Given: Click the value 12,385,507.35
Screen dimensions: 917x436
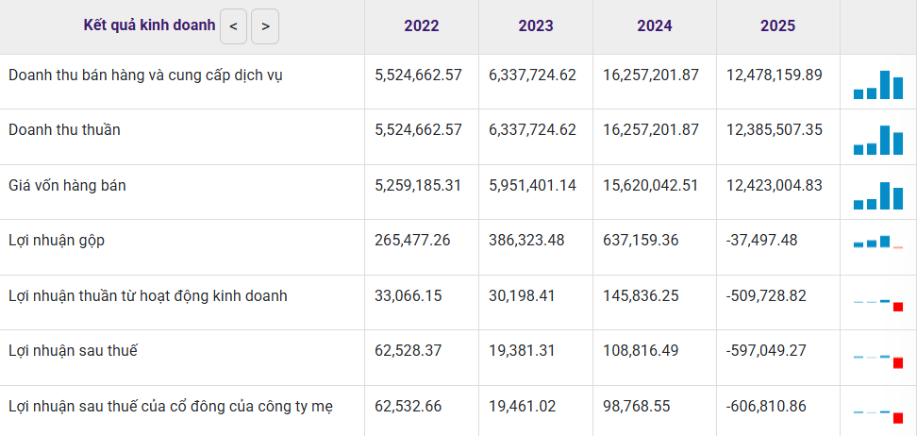Looking at the screenshot, I should [x=775, y=130].
